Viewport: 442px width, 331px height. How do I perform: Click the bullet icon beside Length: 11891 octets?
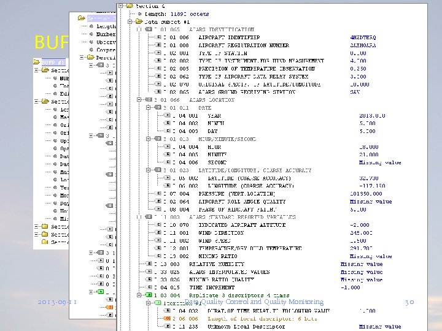[139, 13]
